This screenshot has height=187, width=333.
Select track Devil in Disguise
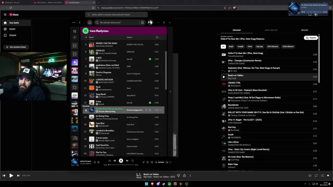[x=124, y=74]
